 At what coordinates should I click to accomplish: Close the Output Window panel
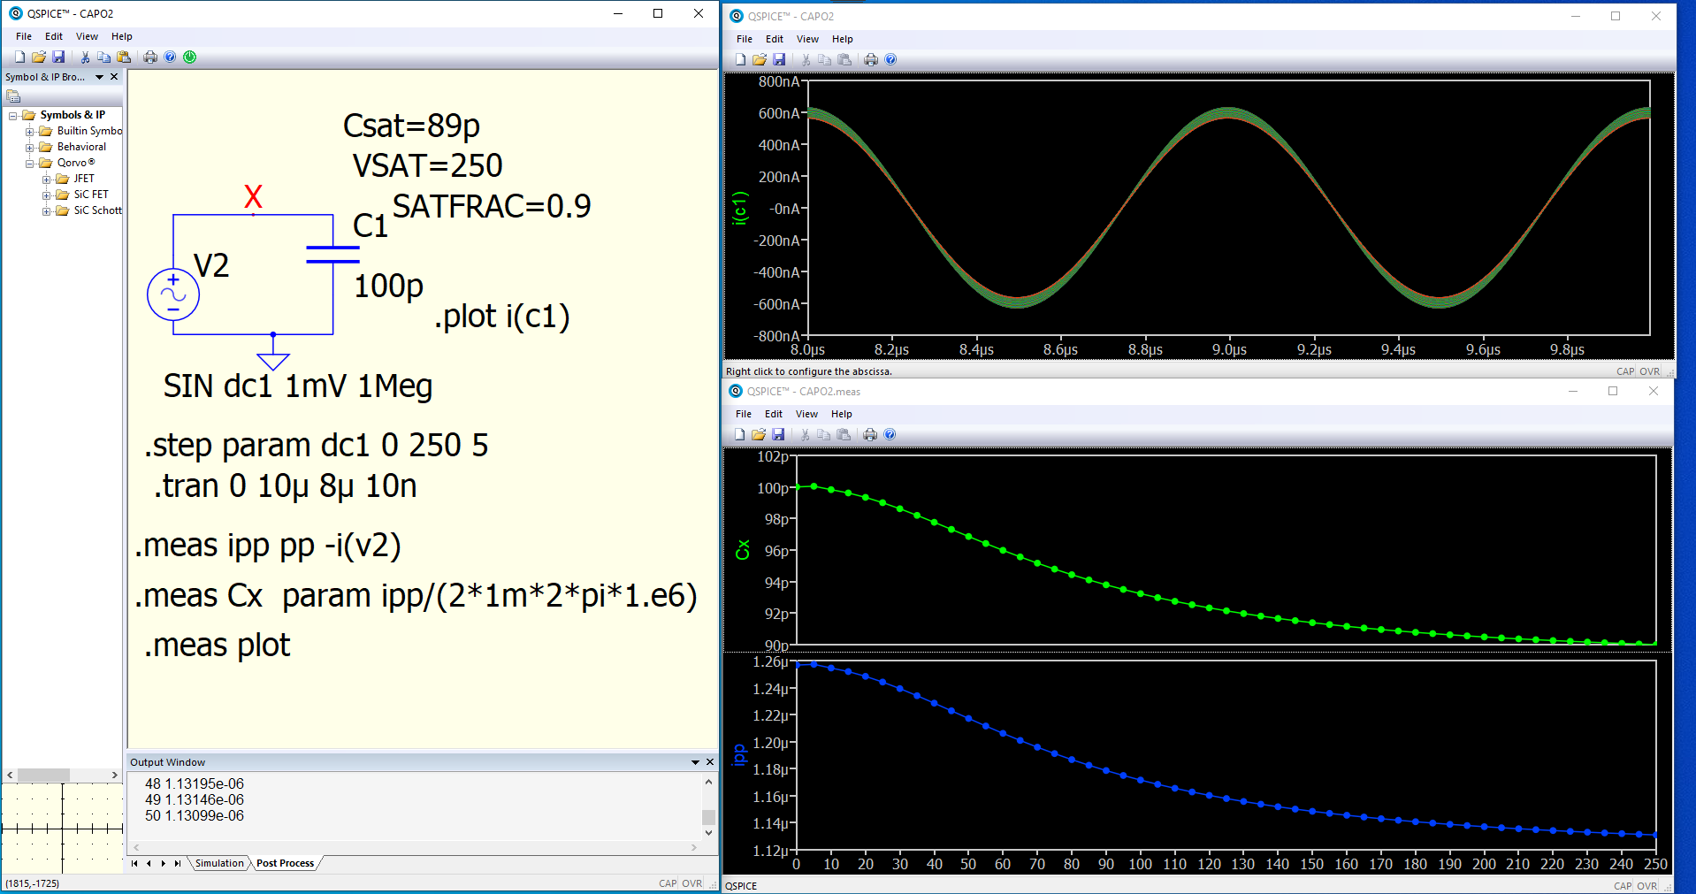point(709,761)
